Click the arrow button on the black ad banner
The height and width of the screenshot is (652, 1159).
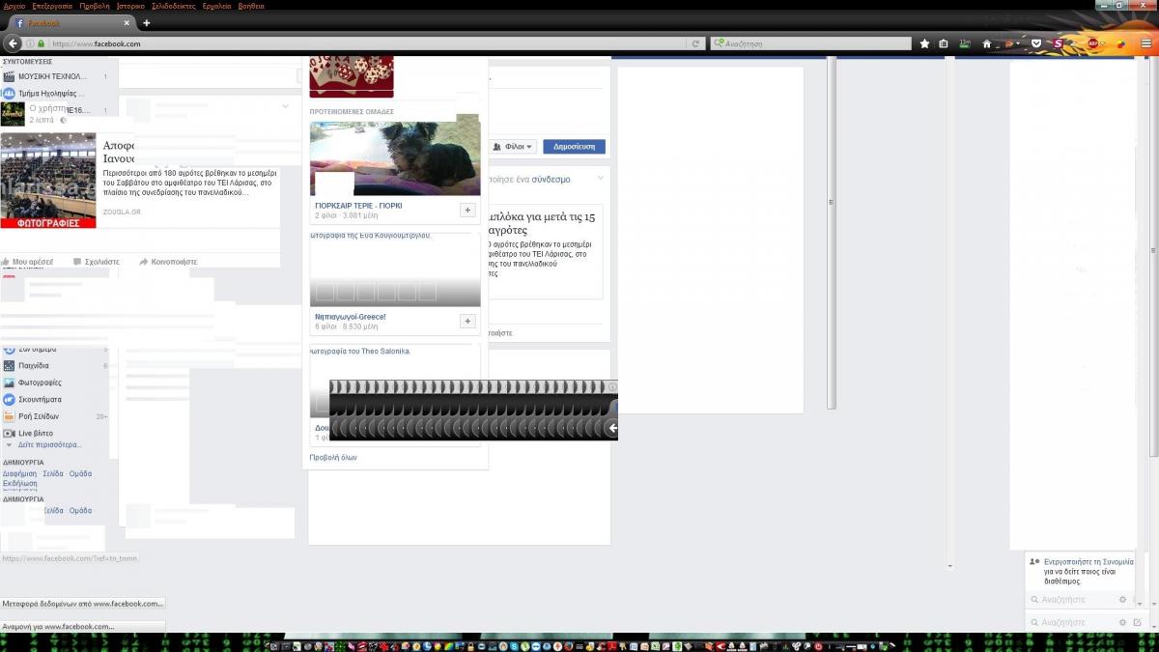point(612,428)
